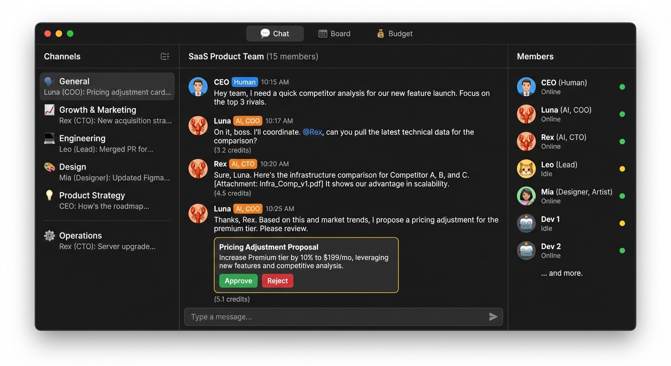Click the CEO's avatar next to his message
671x366 pixels.
point(198,87)
